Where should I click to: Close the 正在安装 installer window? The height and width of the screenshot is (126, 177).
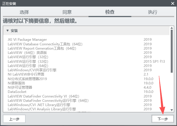pyautogui.click(x=172, y=3)
